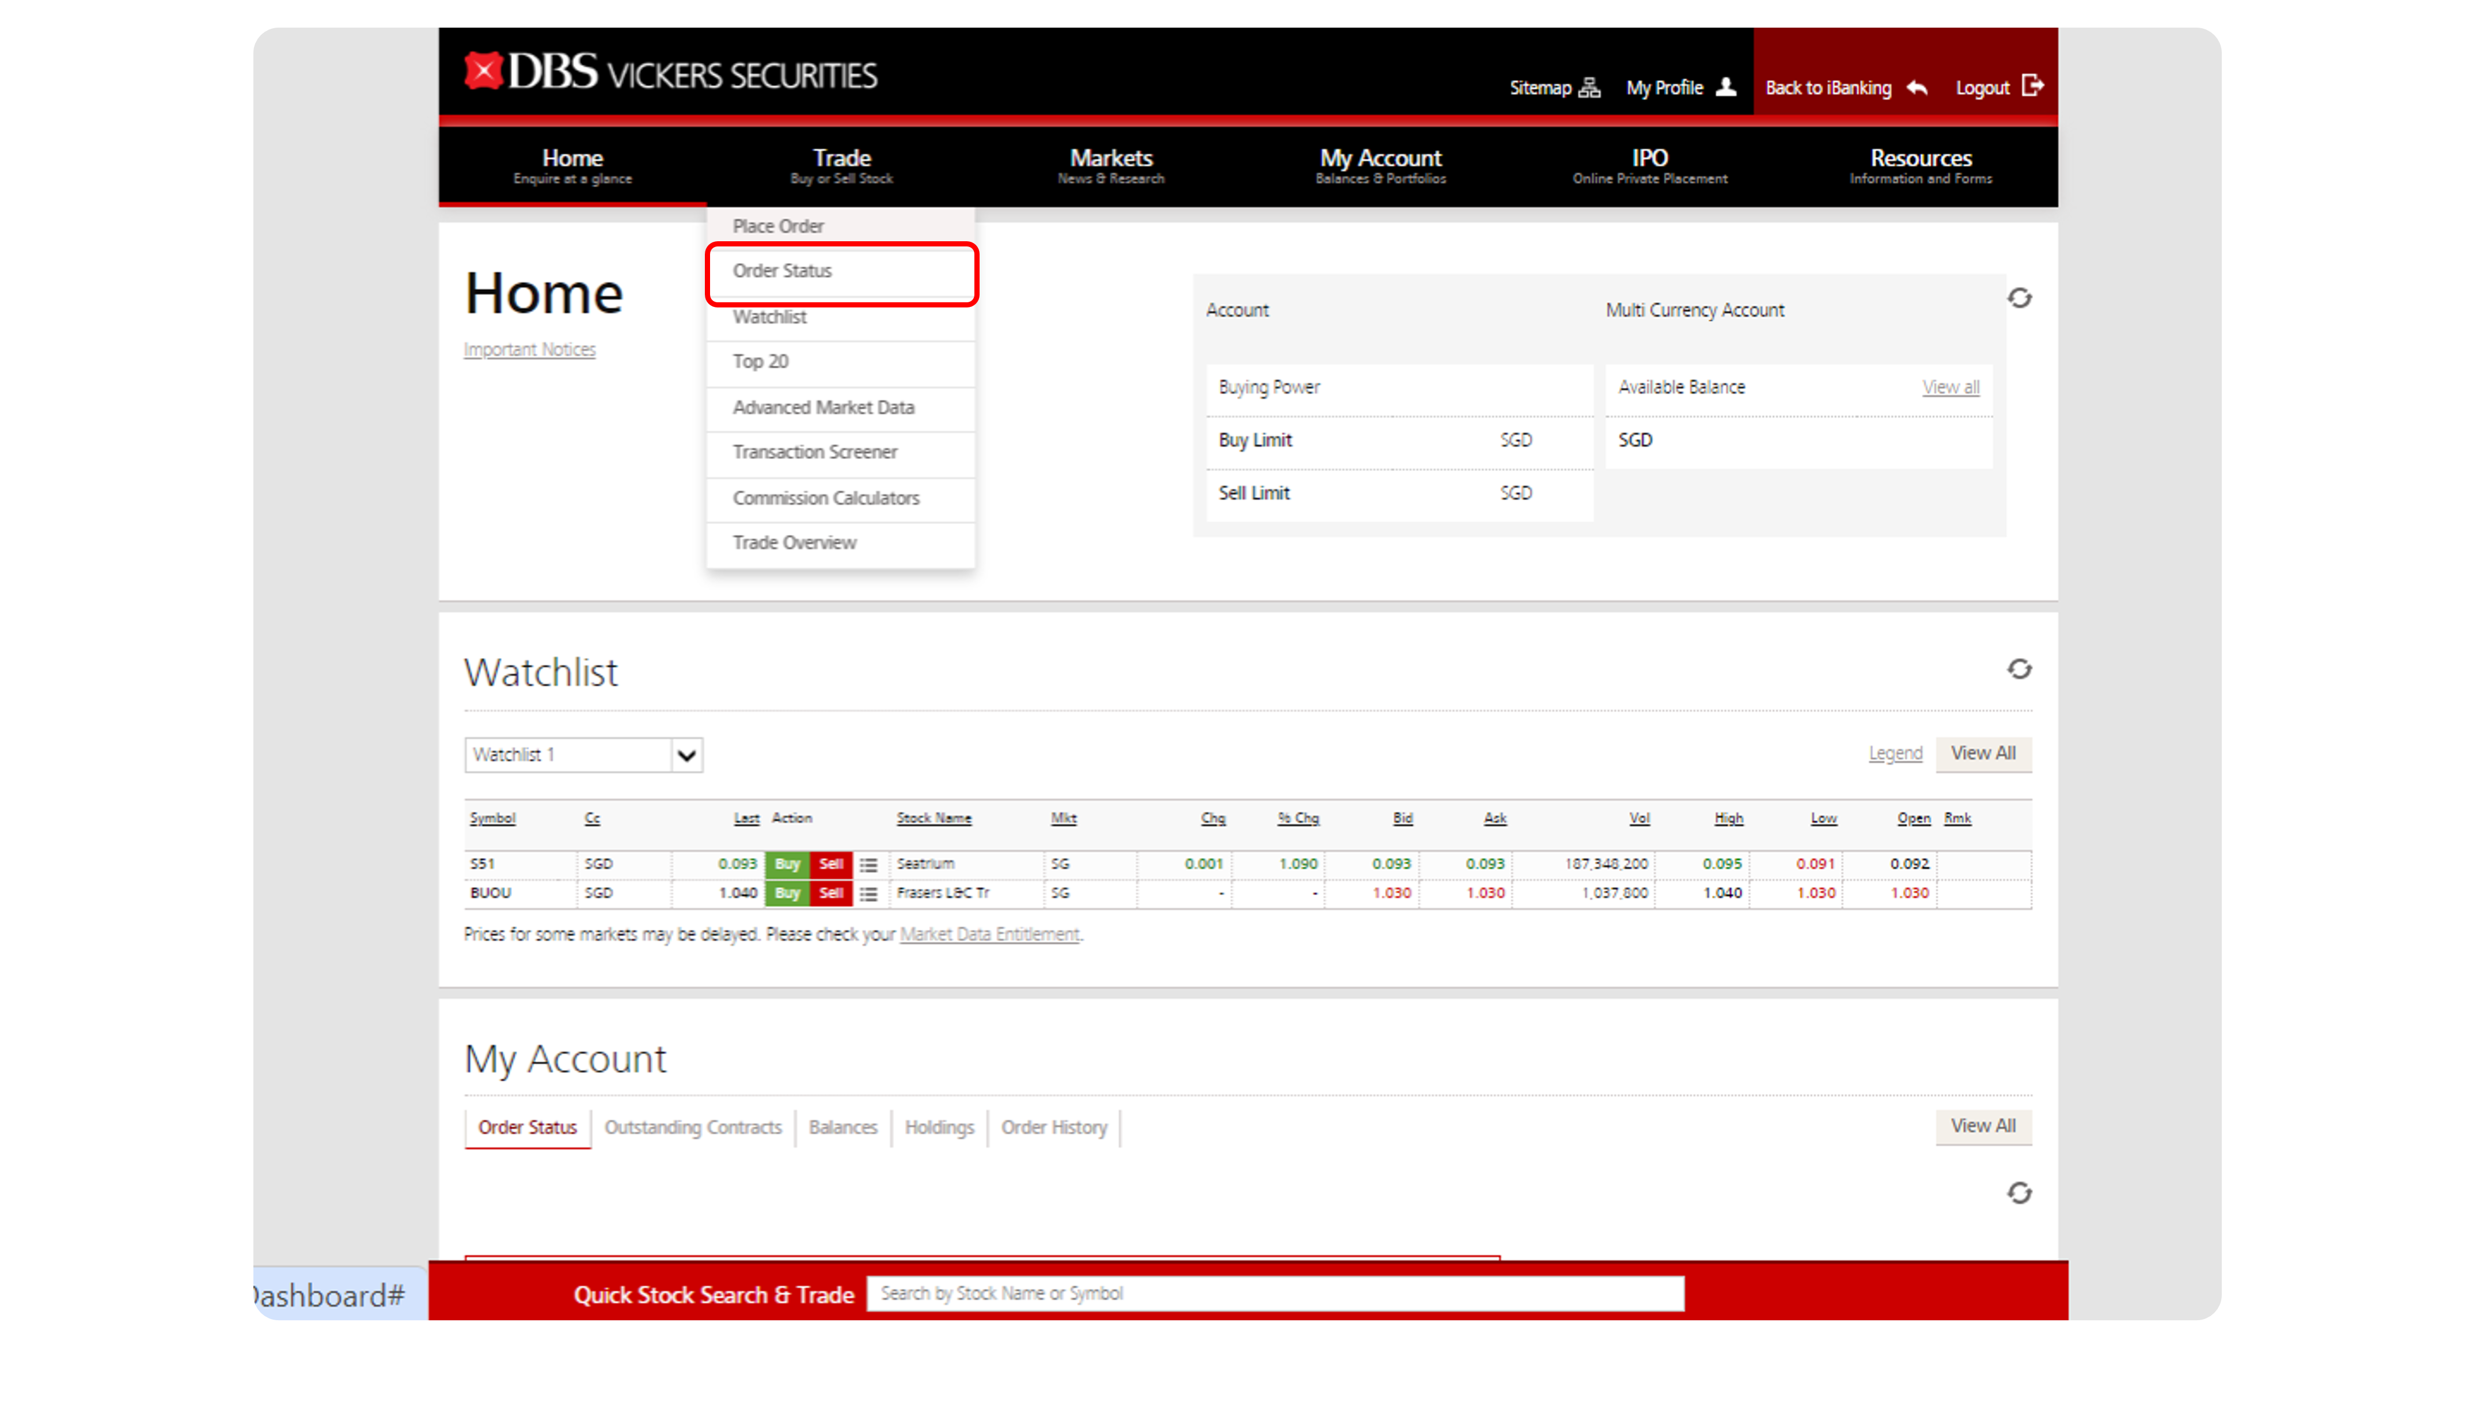
Task: Sort watchlist by High column
Action: pos(1728,818)
